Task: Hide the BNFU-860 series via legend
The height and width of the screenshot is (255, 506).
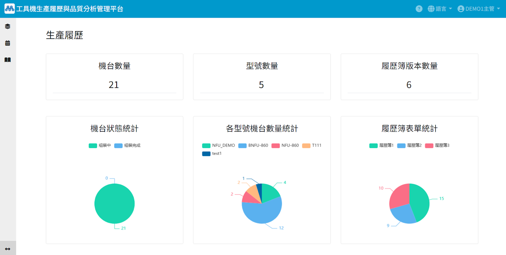Action: click(x=253, y=145)
